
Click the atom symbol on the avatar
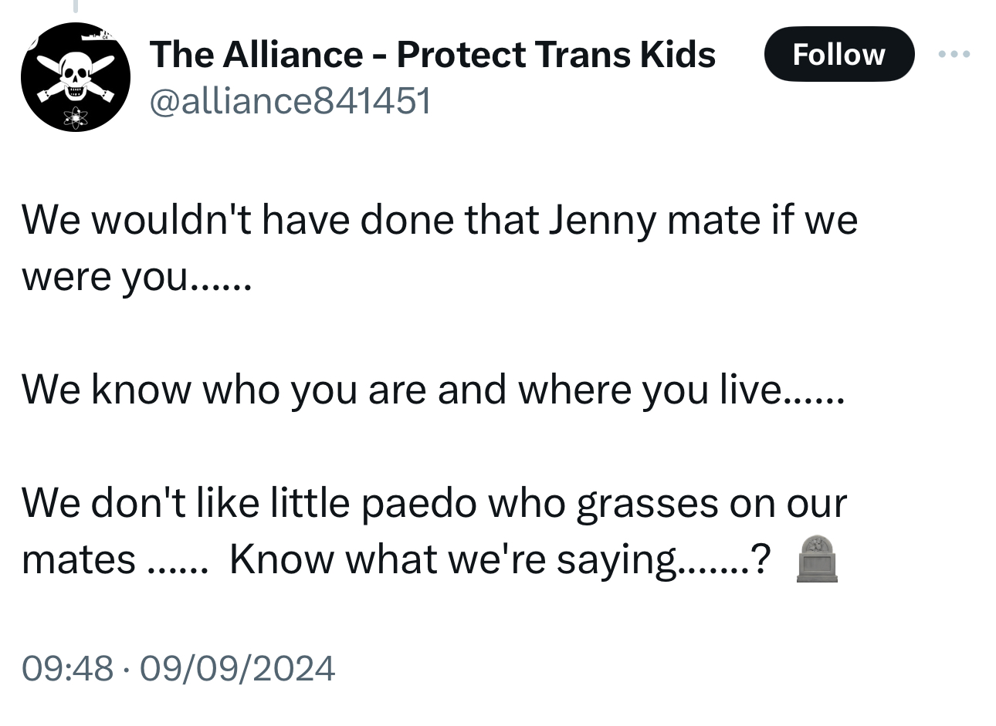tap(76, 117)
